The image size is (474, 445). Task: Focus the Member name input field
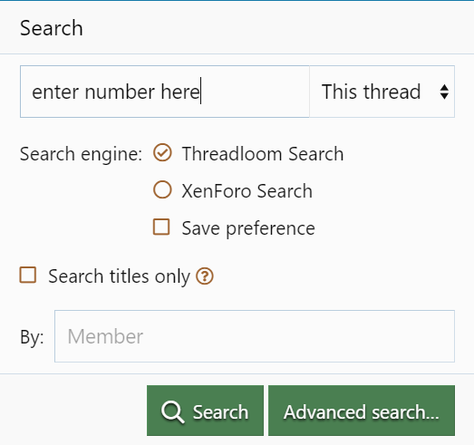click(255, 336)
